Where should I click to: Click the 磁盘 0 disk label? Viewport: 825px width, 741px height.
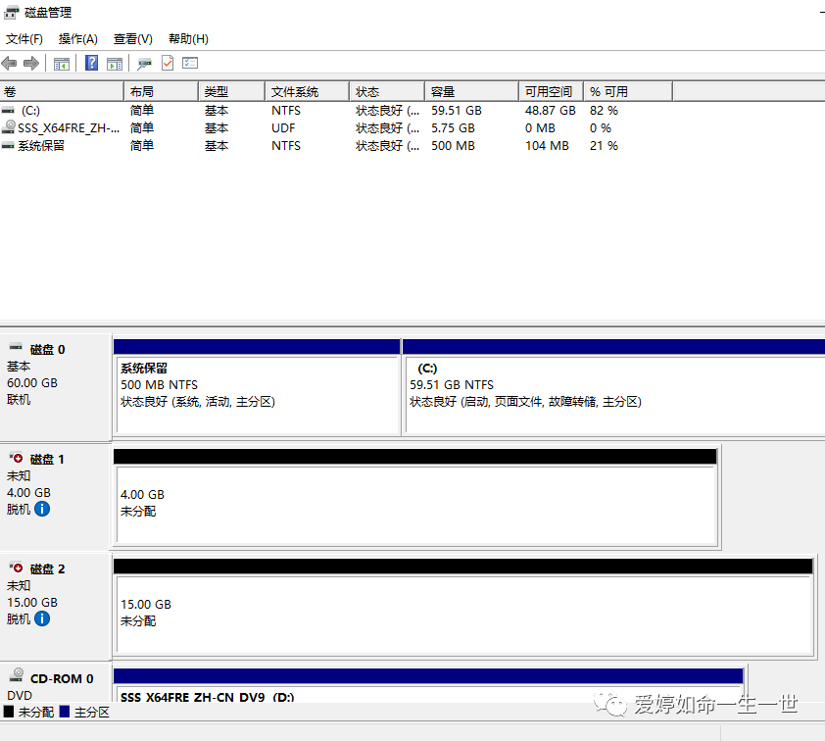(47, 350)
